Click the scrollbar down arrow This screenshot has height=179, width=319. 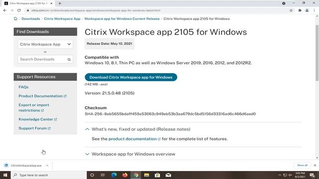coord(317,158)
